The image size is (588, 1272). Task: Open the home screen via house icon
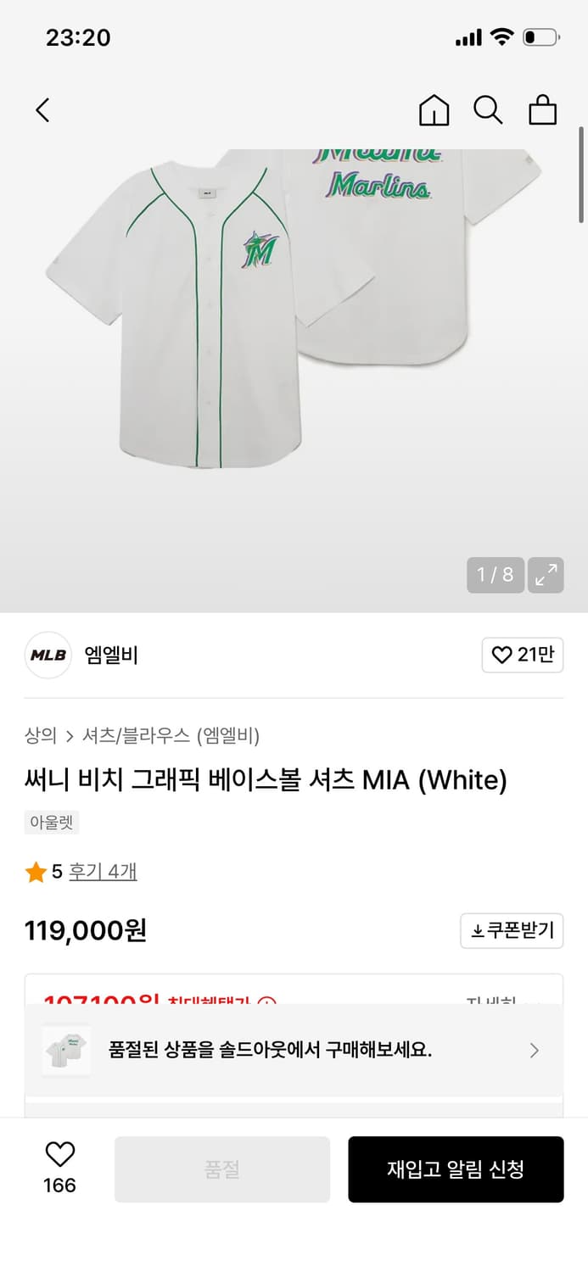click(x=434, y=110)
